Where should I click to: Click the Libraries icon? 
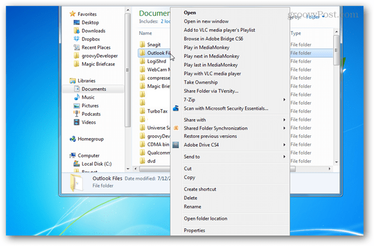coord(72,80)
